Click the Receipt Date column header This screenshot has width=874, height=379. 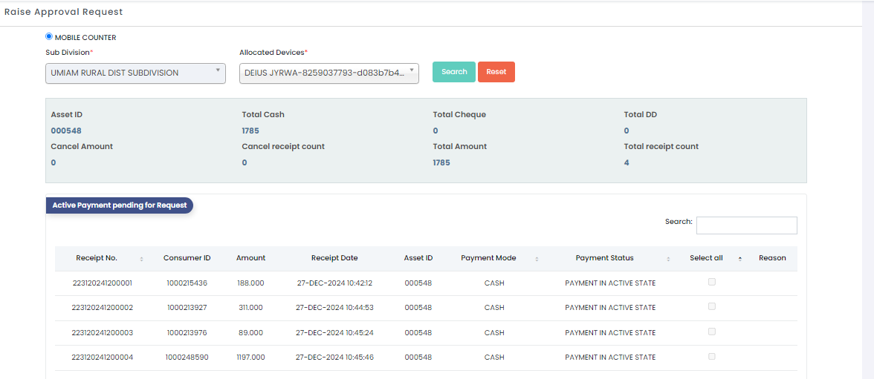click(334, 258)
